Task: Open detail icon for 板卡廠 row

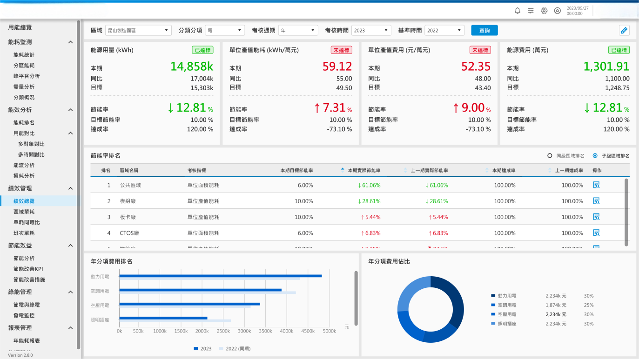Action: (596, 217)
